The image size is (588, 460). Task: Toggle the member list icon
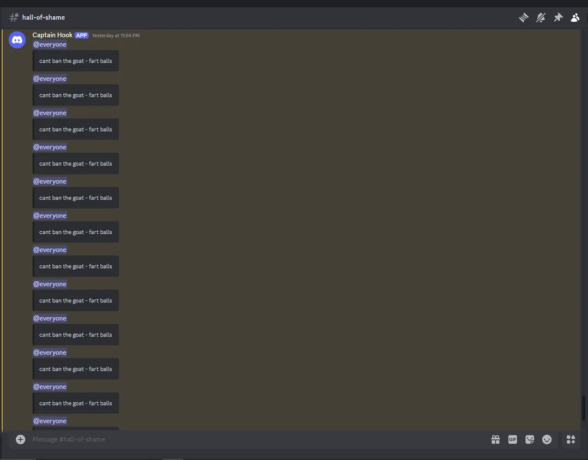point(575,17)
